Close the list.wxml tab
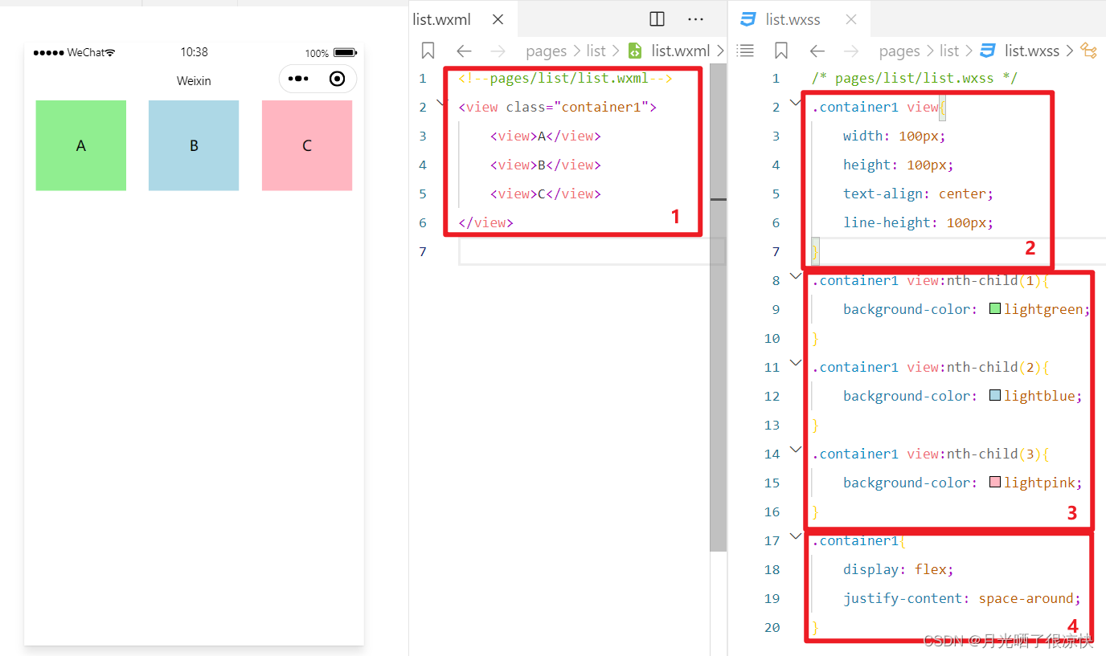The image size is (1106, 656). click(x=498, y=20)
